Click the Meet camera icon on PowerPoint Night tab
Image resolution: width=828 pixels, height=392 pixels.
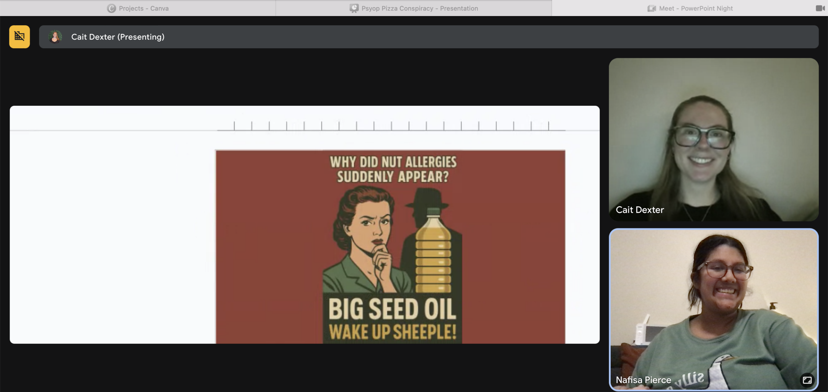click(x=651, y=8)
